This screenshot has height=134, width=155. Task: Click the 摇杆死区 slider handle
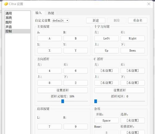(95, 101)
